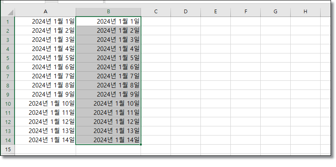Click cell A1 with 2024년 1월 1일
336x167 pixels.
tap(45, 22)
